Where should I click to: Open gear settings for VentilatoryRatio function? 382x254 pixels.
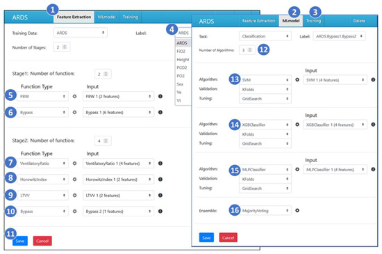pyautogui.click(x=74, y=164)
